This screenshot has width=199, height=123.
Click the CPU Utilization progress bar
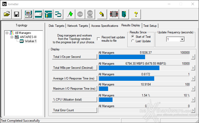pyautogui.click(x=144, y=100)
